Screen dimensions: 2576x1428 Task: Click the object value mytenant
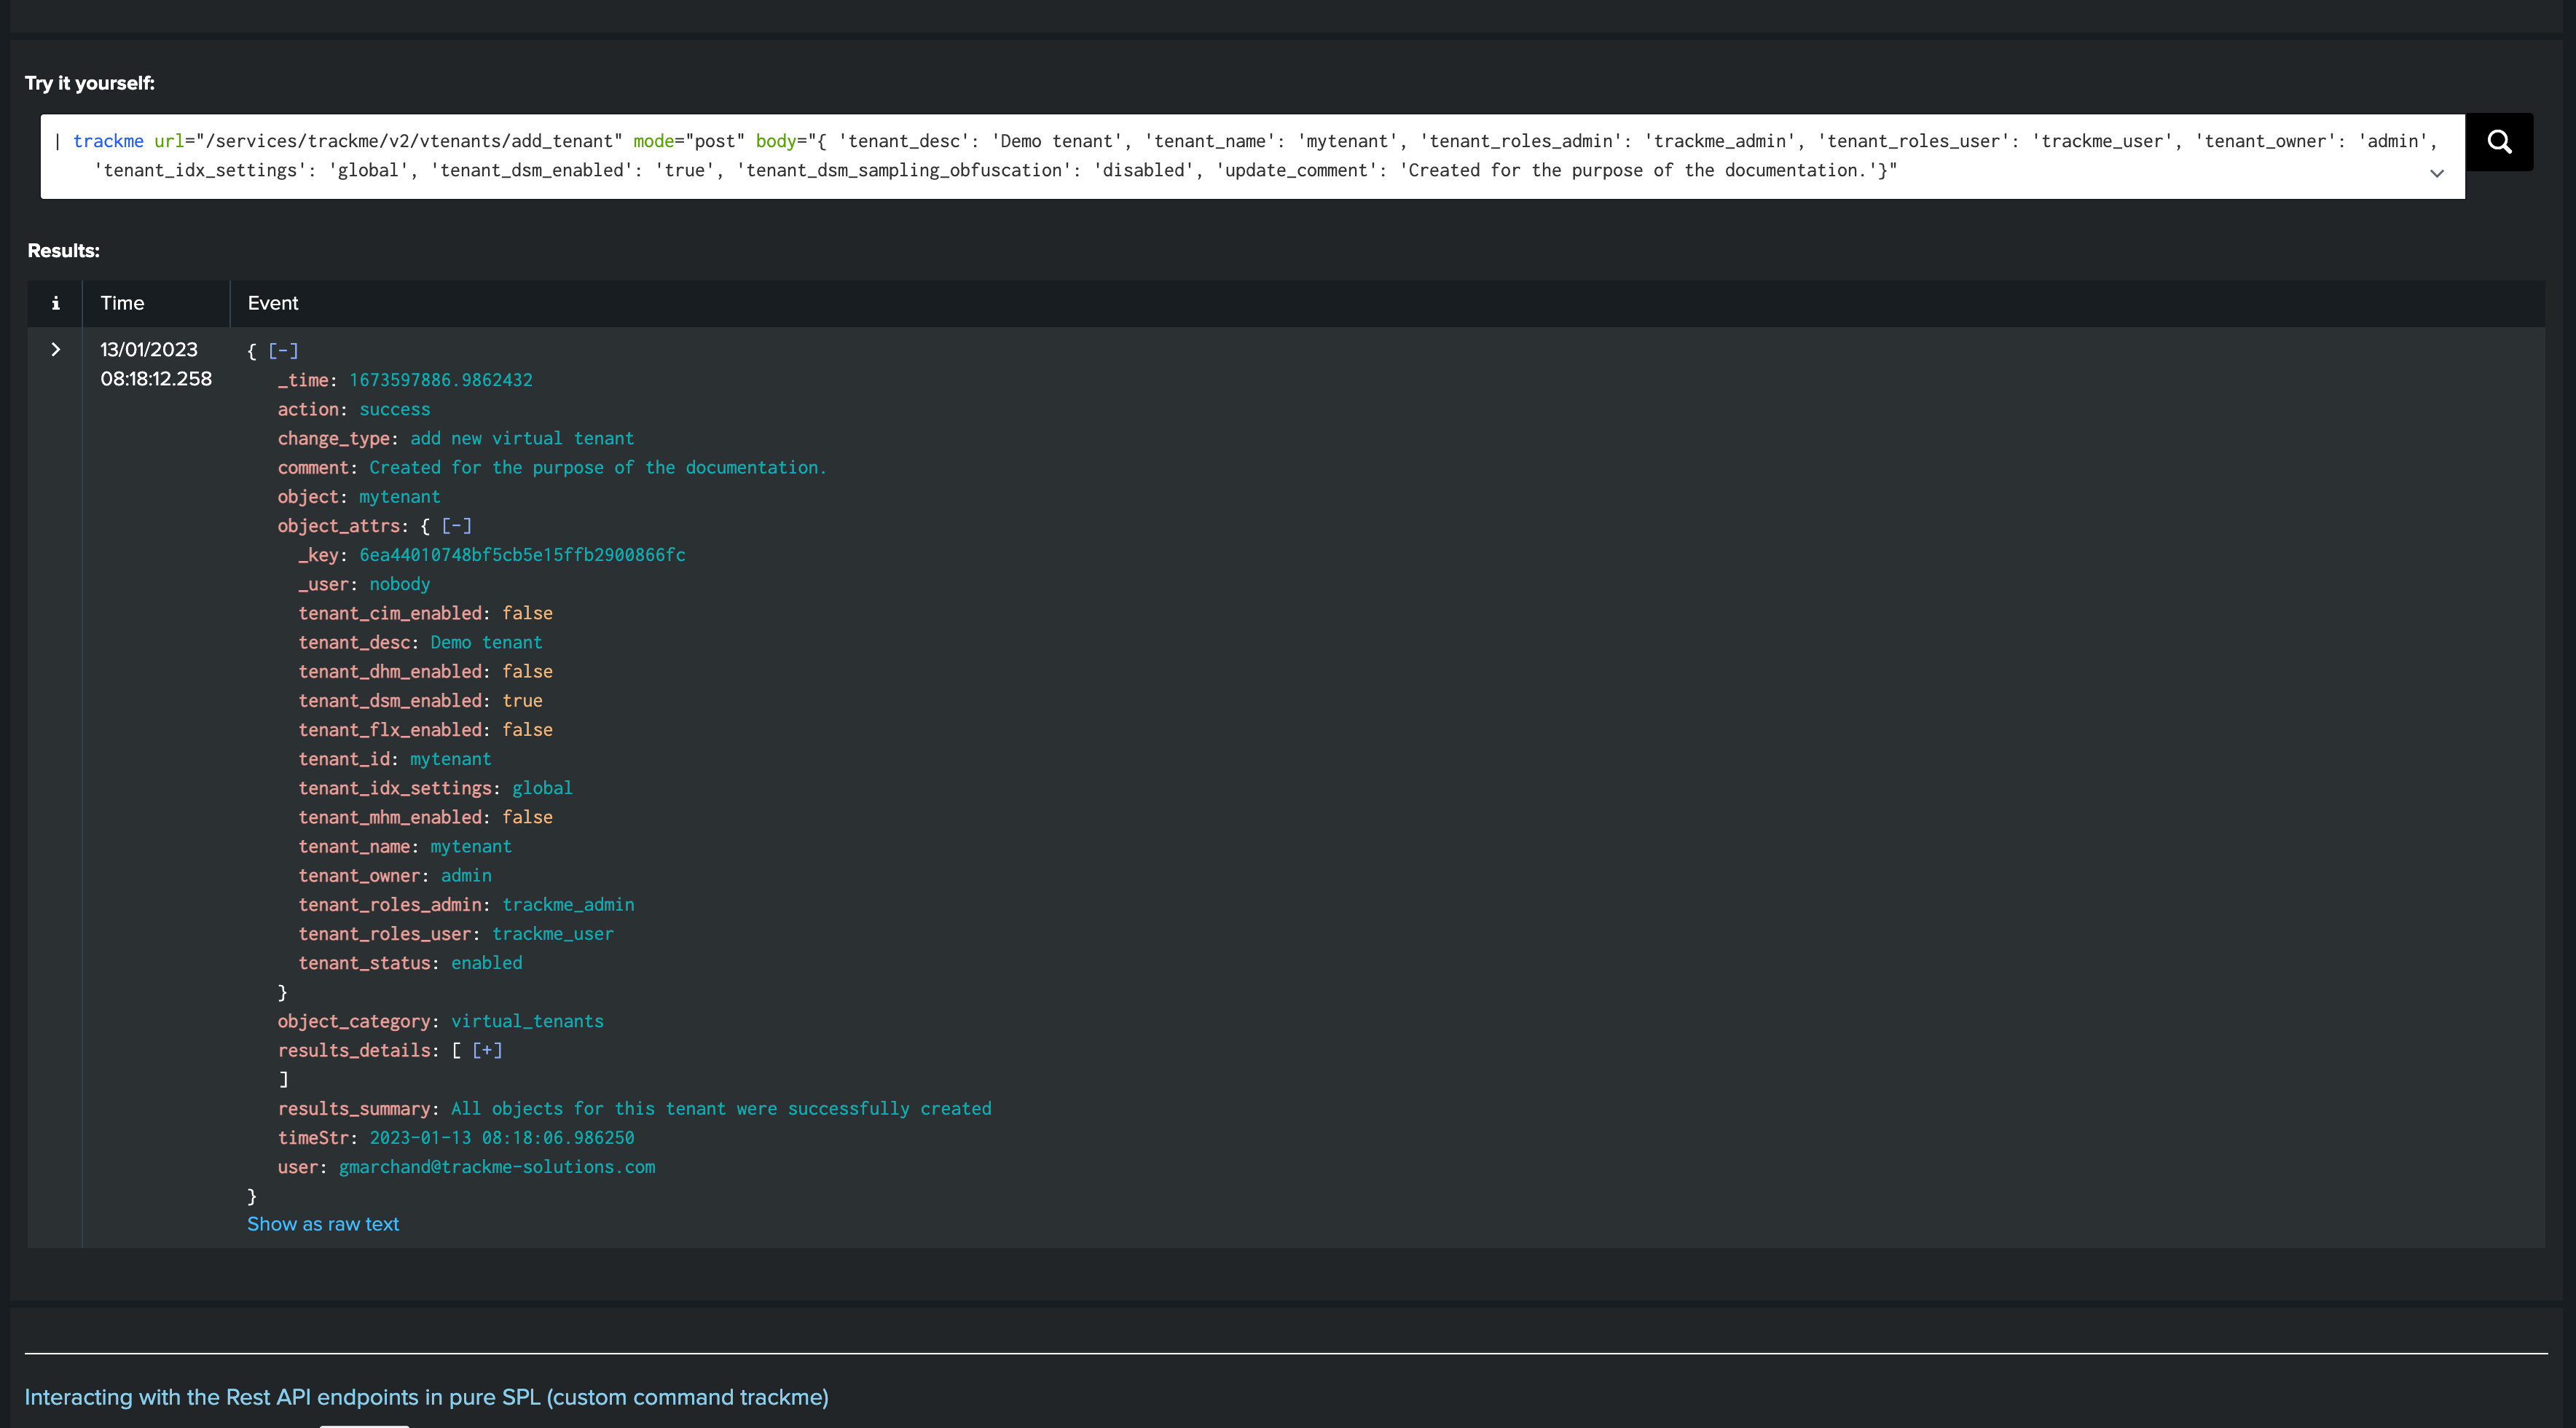click(400, 497)
